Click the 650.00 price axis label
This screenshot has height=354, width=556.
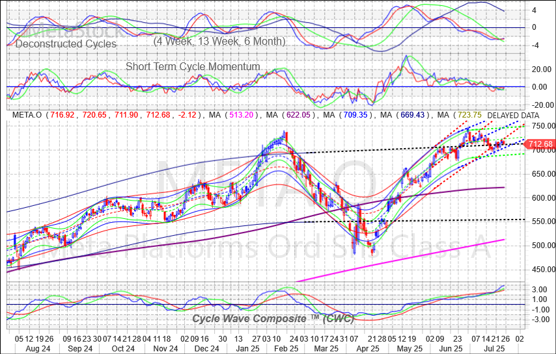543,174
